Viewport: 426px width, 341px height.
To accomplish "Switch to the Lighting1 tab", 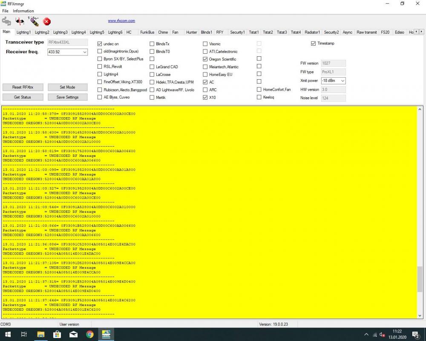I will coord(23,32).
